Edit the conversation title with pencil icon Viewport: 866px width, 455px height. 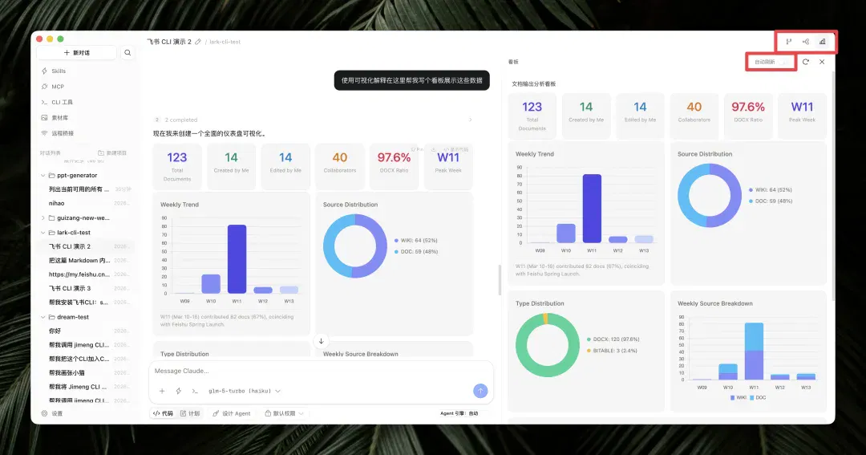click(x=198, y=42)
